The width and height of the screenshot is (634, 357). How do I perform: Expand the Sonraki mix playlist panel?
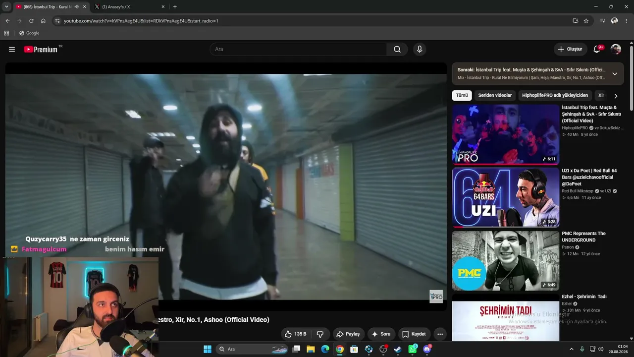pos(615,74)
